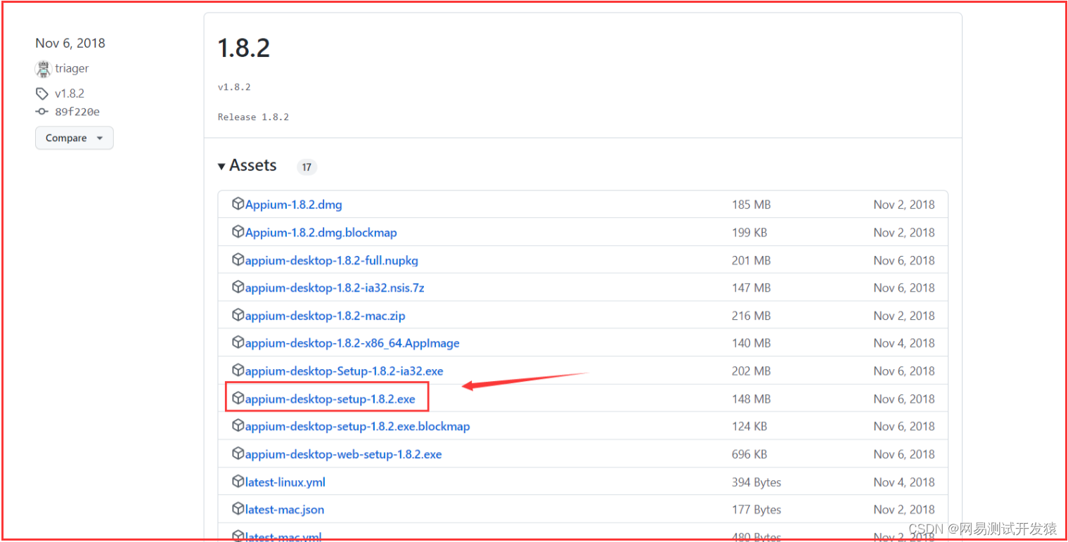Collapse the Assets section
The width and height of the screenshot is (1068, 542).
coord(247,165)
